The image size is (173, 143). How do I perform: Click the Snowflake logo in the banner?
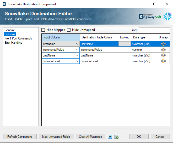167,16
